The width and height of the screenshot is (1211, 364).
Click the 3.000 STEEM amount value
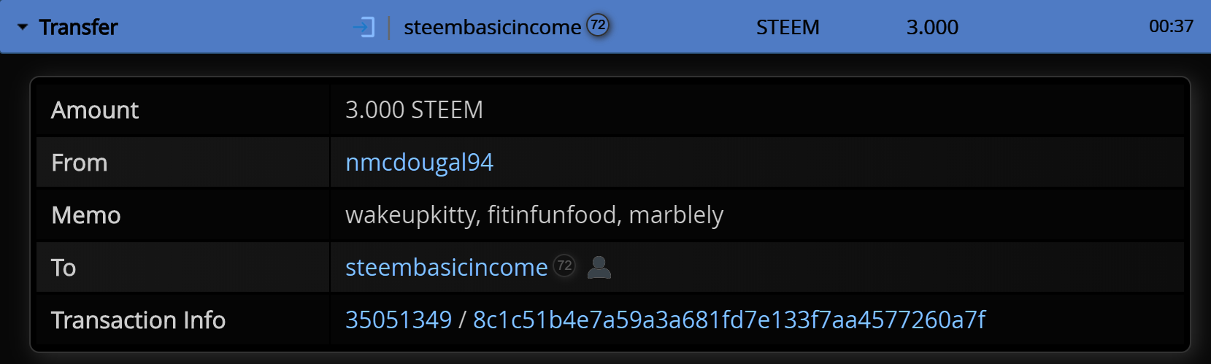(414, 110)
